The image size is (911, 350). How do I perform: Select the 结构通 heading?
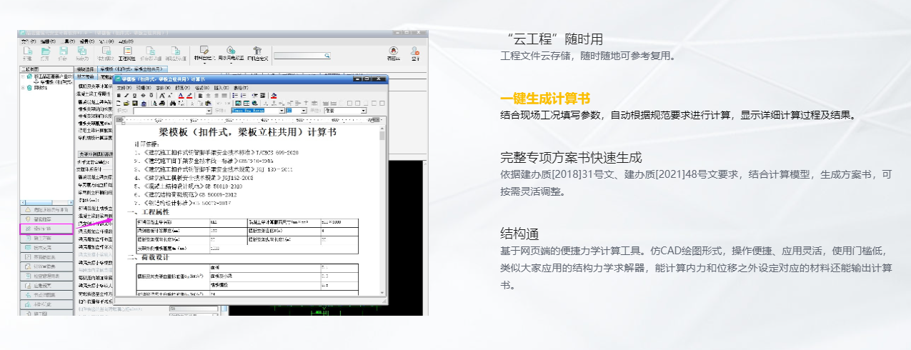[519, 234]
